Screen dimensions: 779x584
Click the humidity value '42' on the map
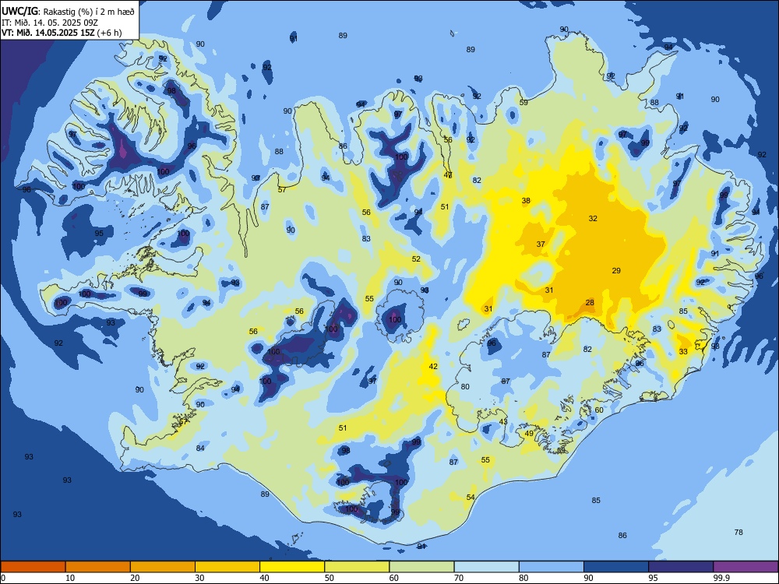[x=433, y=367]
